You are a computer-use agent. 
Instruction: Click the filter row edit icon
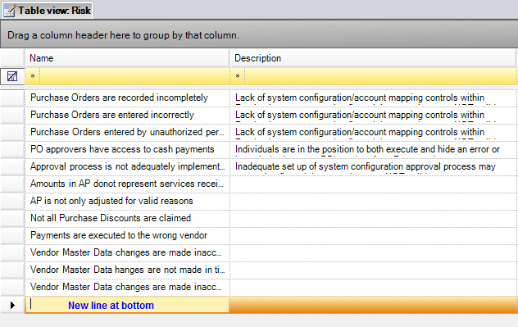(12, 76)
